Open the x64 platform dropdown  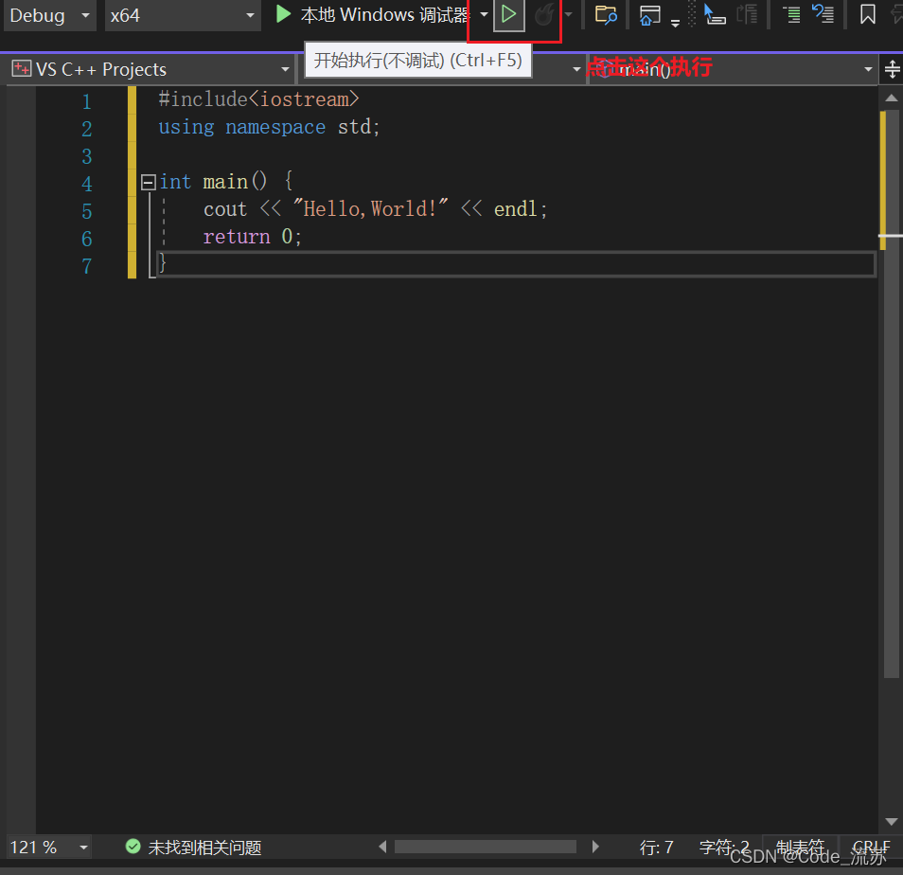183,15
